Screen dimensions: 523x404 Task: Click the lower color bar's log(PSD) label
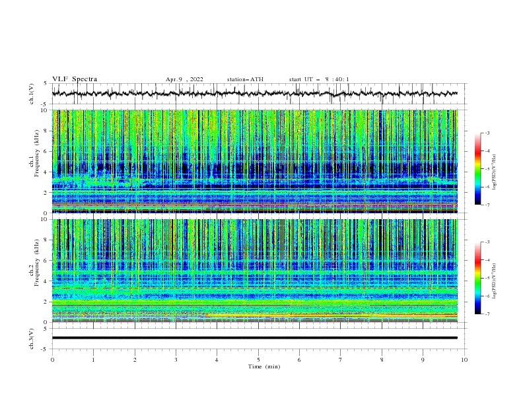(x=494, y=281)
